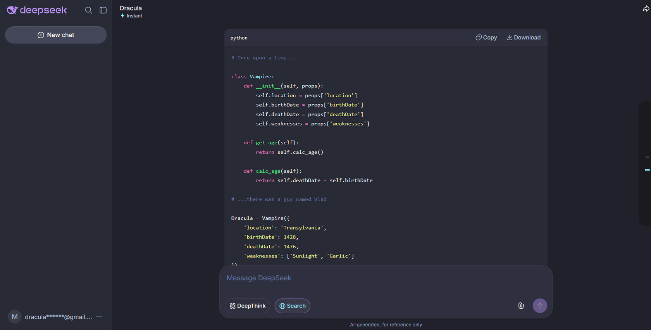651x330 pixels.
Task: Click the Dracula chat title
Action: point(131,8)
